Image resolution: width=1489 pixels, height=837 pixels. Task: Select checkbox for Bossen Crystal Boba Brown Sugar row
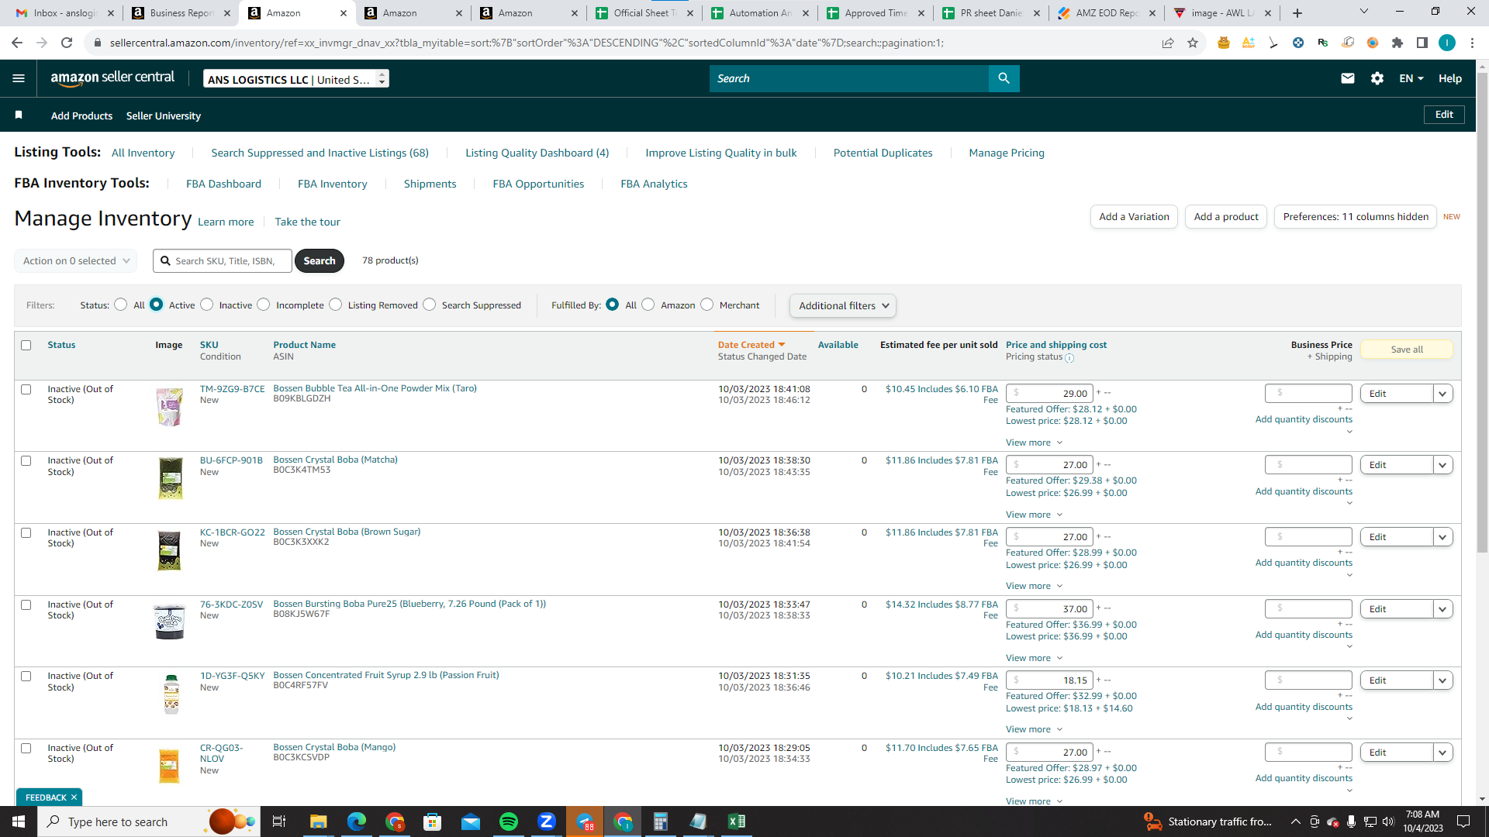click(x=26, y=533)
